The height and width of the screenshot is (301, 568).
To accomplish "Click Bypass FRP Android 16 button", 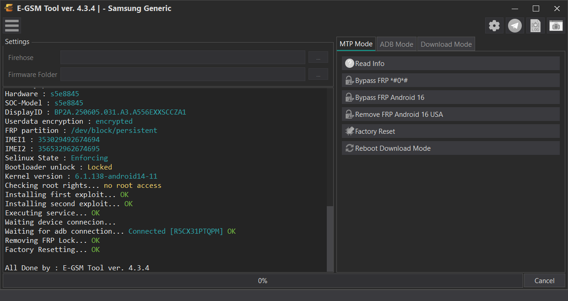I will (x=450, y=97).
